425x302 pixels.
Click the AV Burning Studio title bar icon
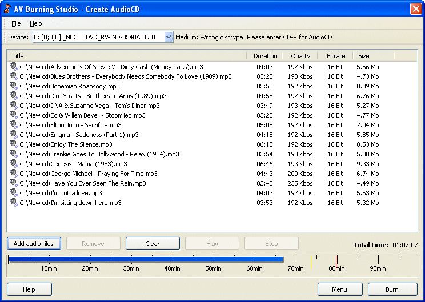point(7,9)
